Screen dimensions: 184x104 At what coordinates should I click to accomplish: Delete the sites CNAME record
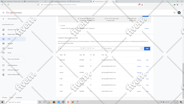click(139, 85)
